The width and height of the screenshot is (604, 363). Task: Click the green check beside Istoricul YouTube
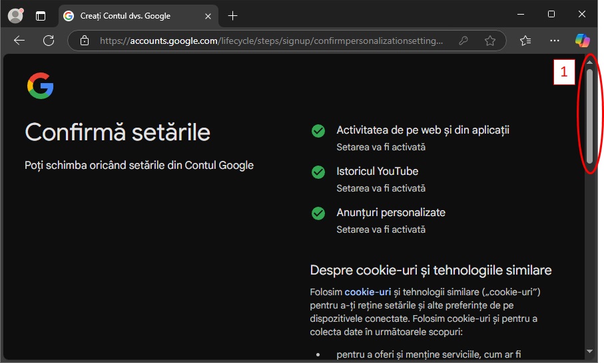[318, 172]
